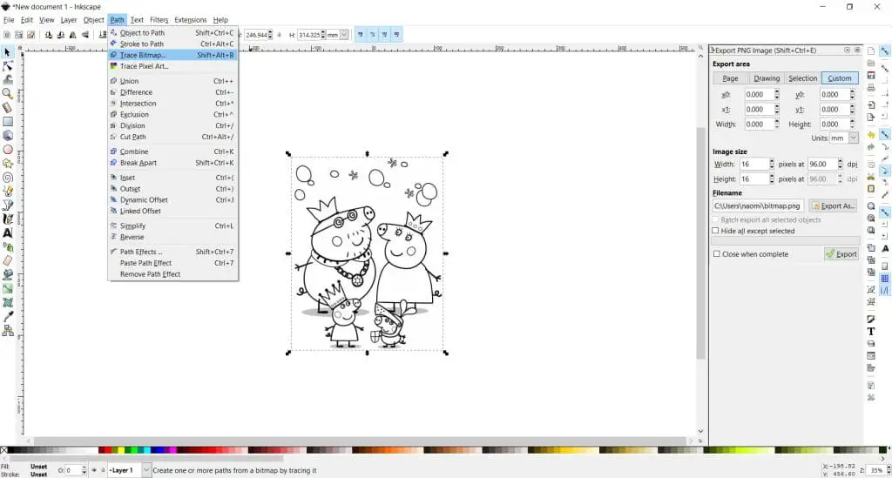
Task: Toggle snap to guides button
Action: tap(885, 291)
